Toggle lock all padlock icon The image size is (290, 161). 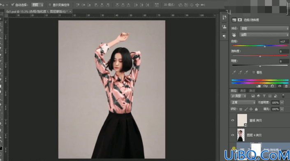[256, 110]
